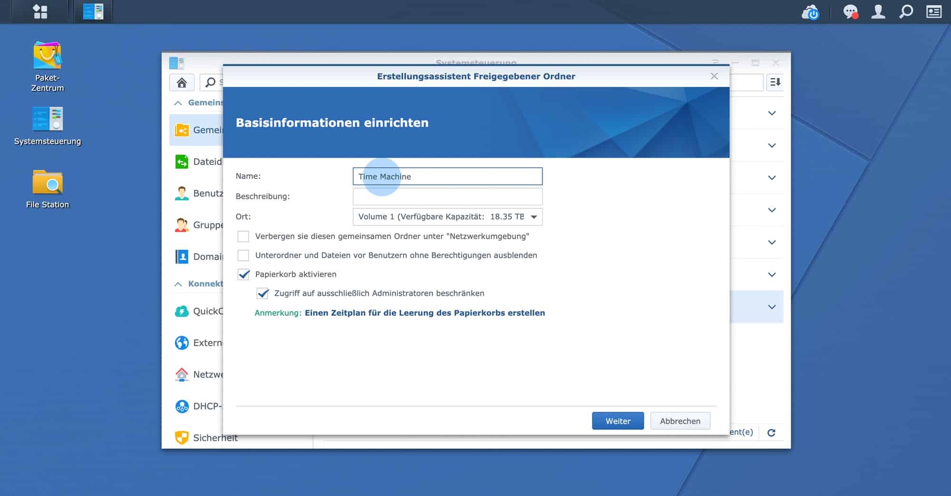The width and height of the screenshot is (951, 496).
Task: Click the Name field containing Time Machine
Action: 447,176
